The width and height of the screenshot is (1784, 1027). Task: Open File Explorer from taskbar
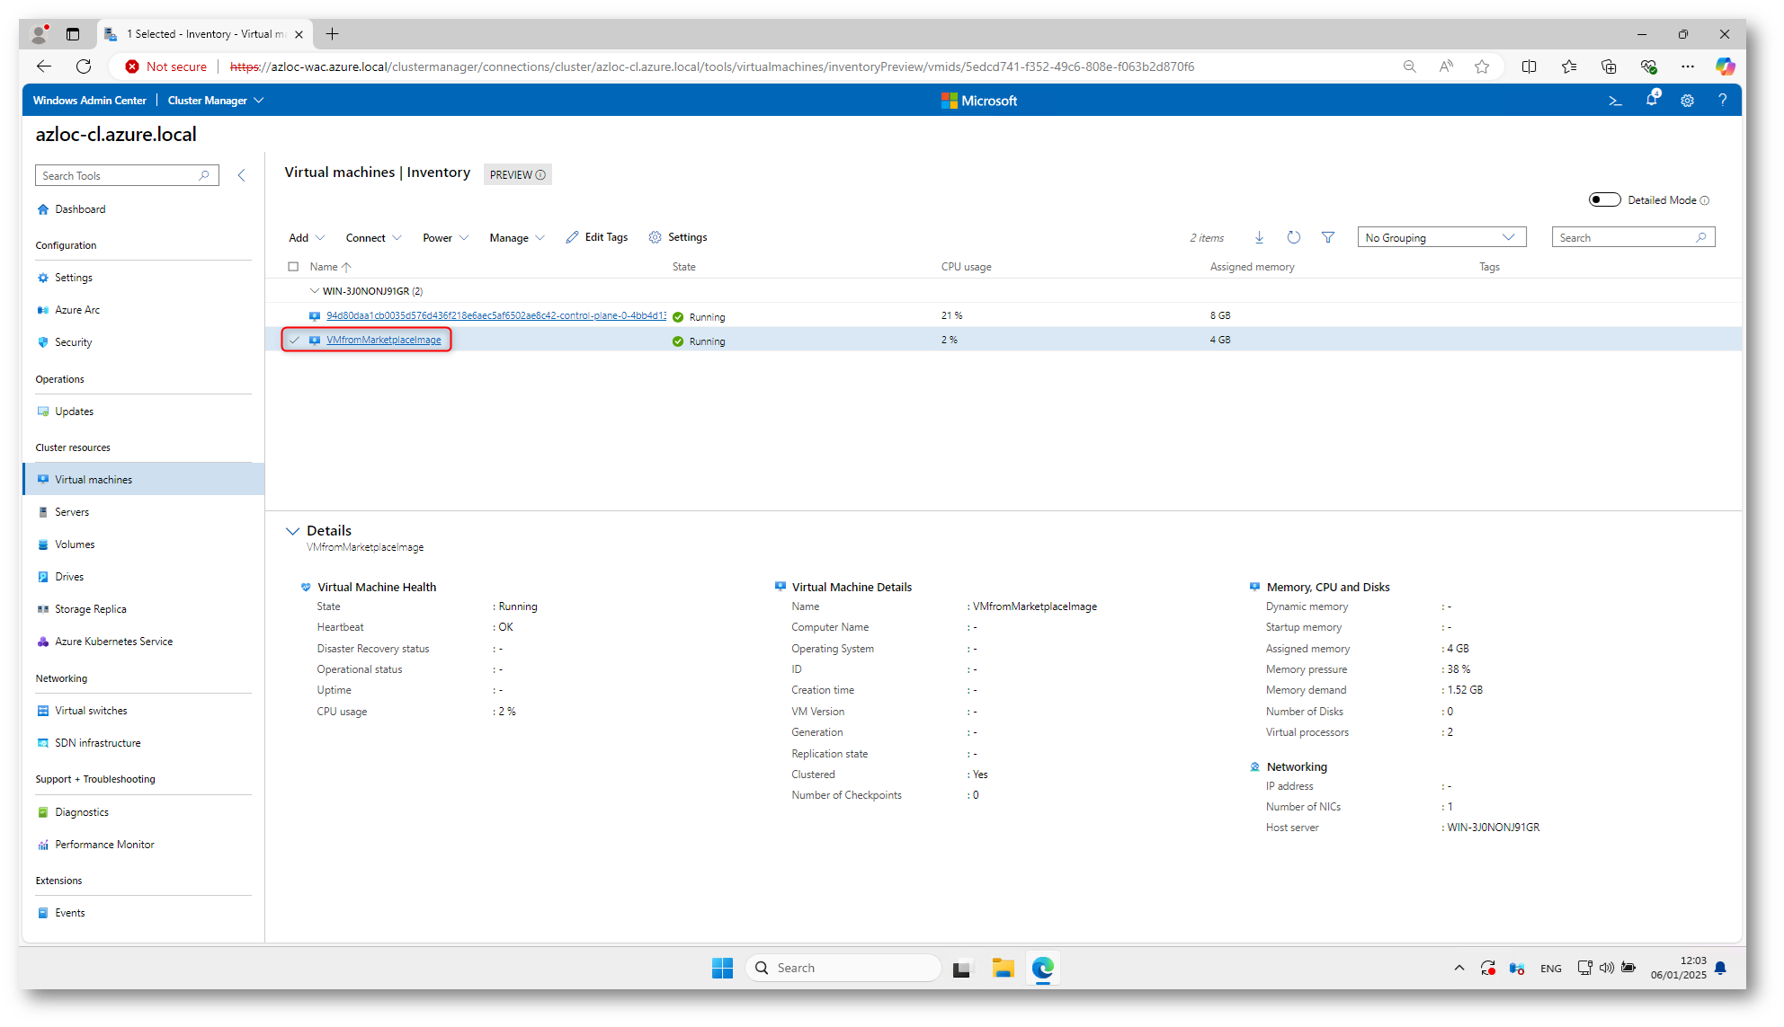(1003, 968)
